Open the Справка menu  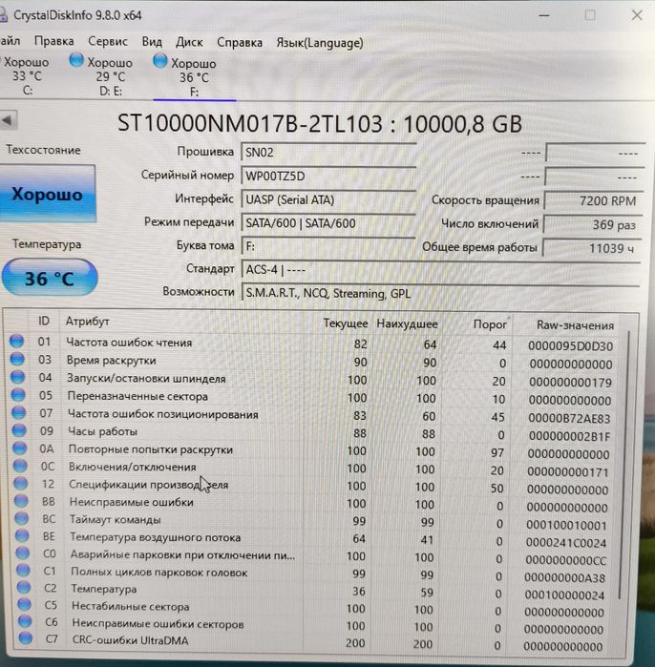(x=240, y=43)
